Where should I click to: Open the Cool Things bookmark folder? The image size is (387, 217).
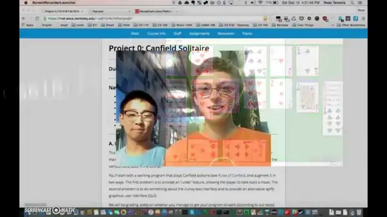coord(303,25)
